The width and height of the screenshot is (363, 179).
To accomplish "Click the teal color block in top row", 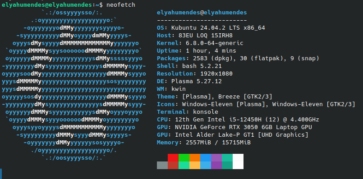I will coord(227,157).
